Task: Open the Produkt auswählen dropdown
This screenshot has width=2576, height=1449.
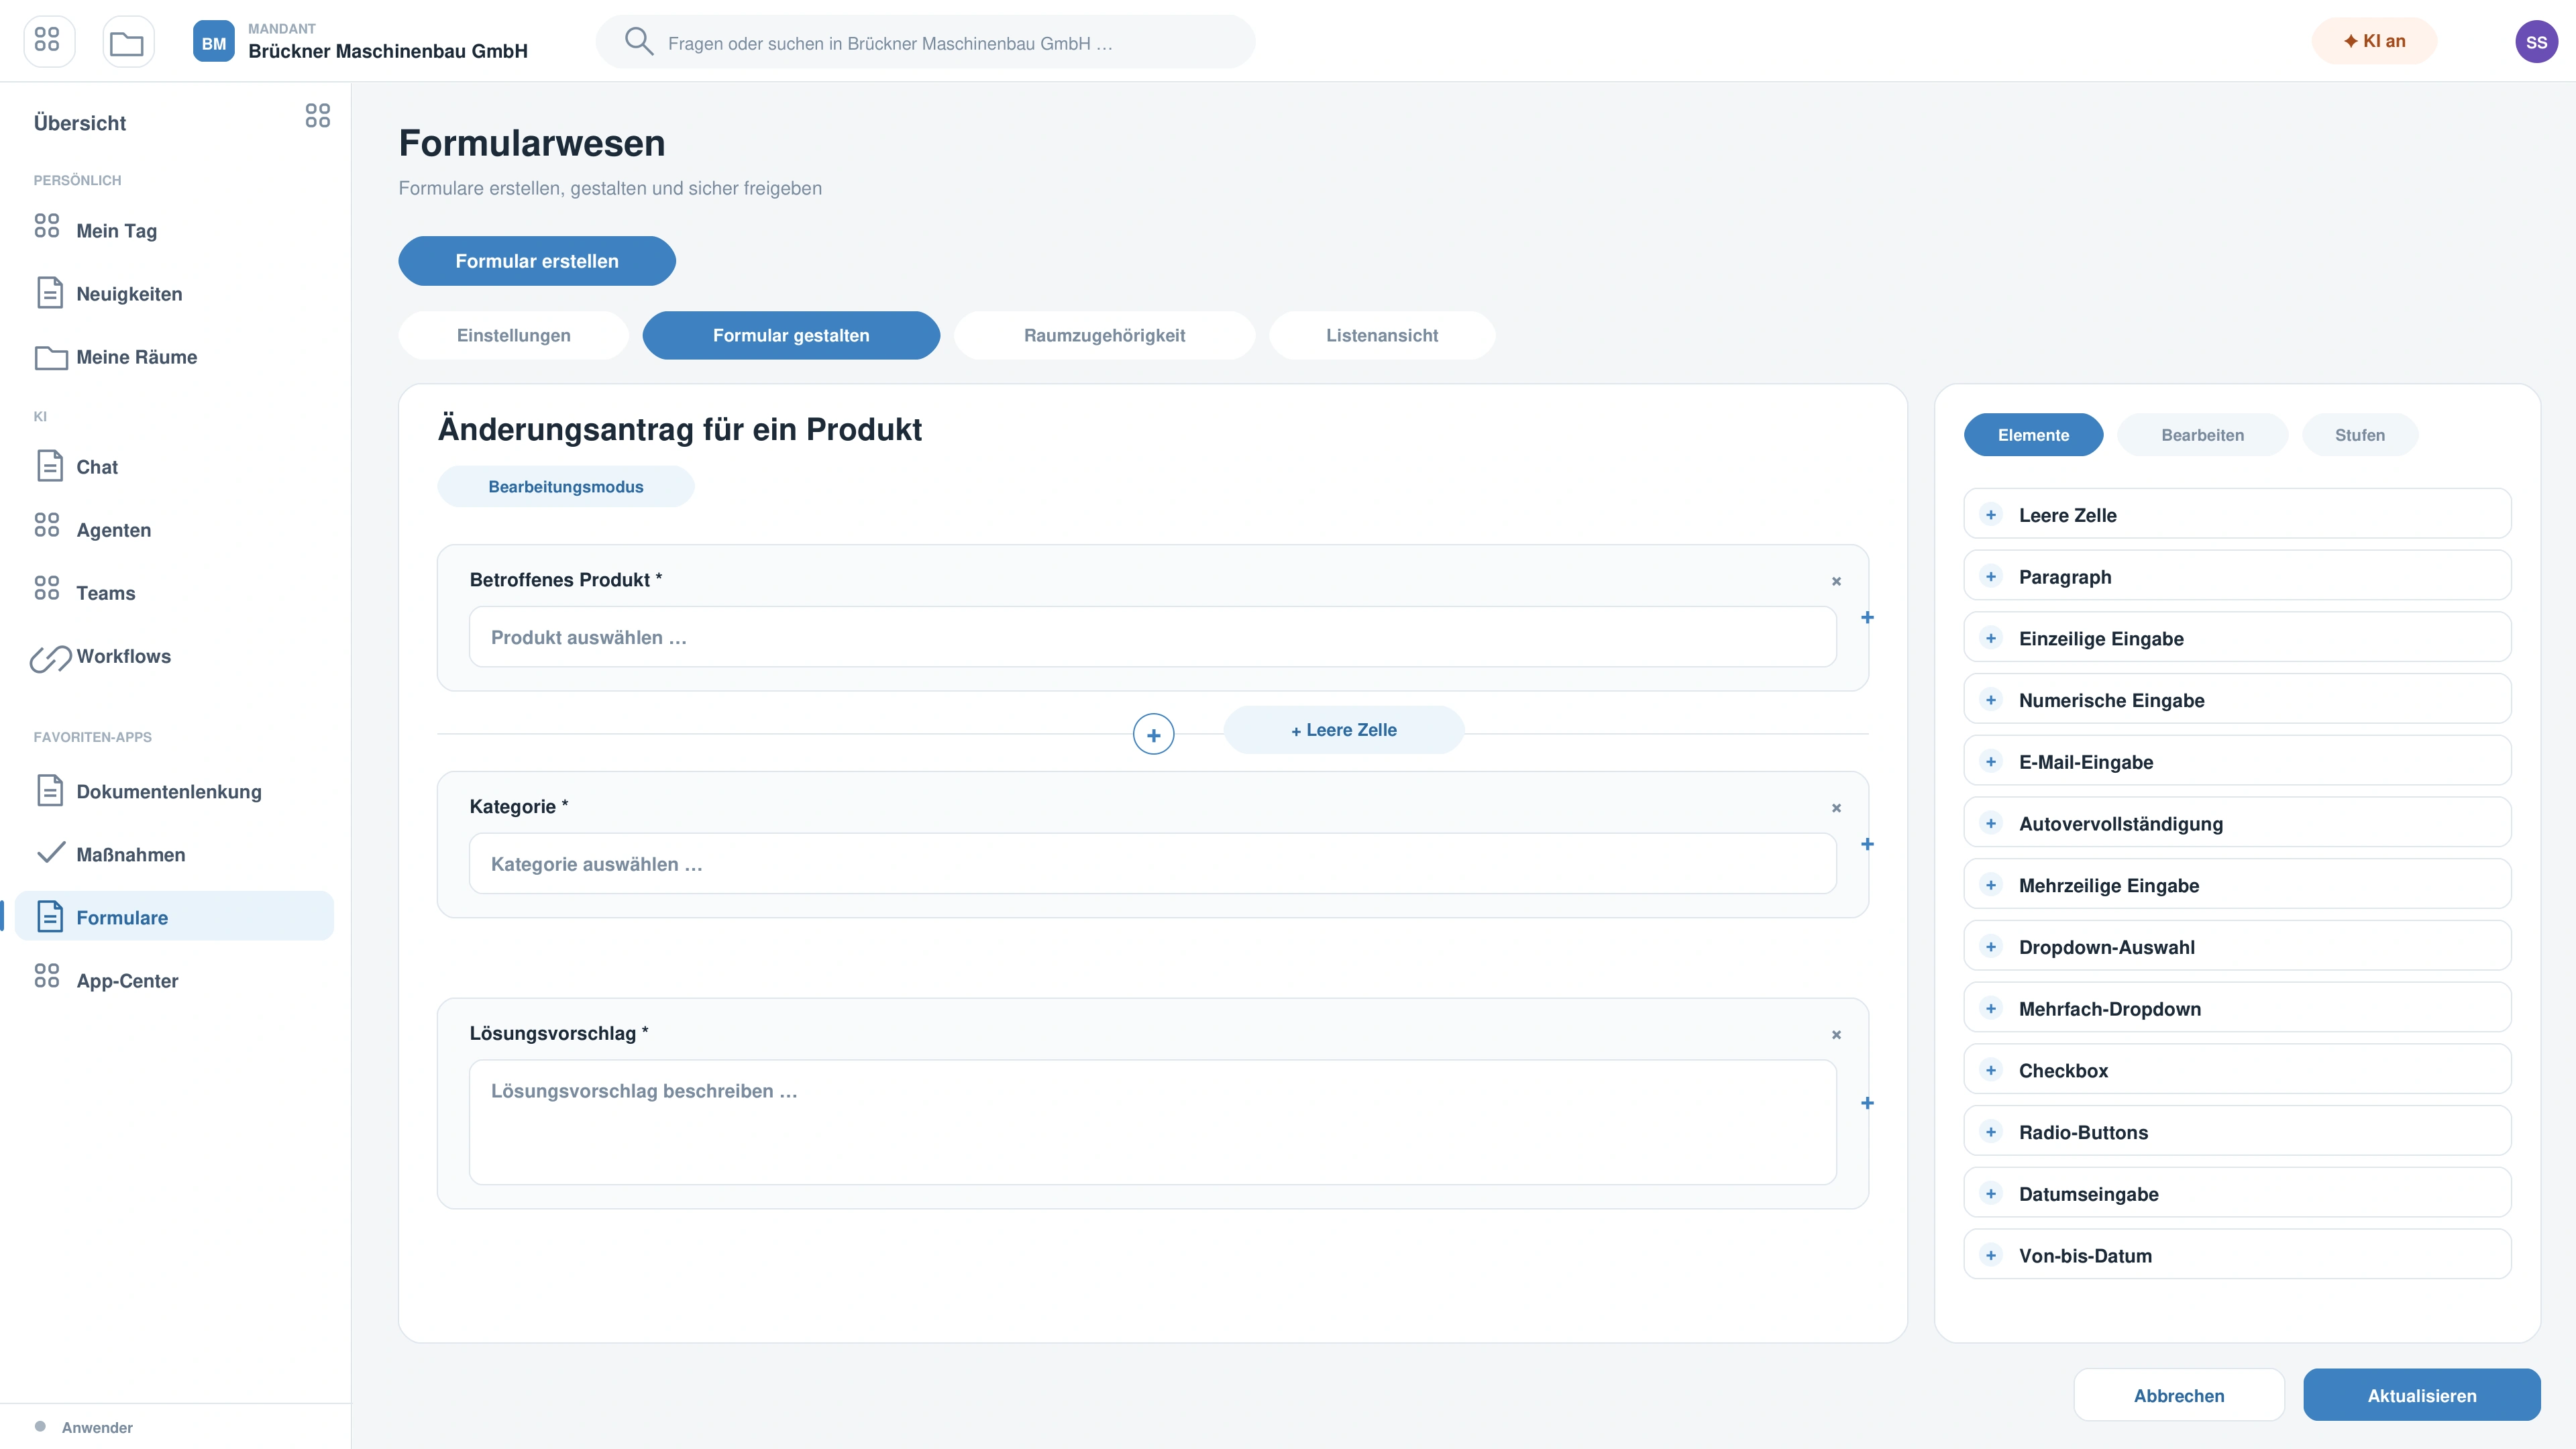Action: click(x=1152, y=637)
